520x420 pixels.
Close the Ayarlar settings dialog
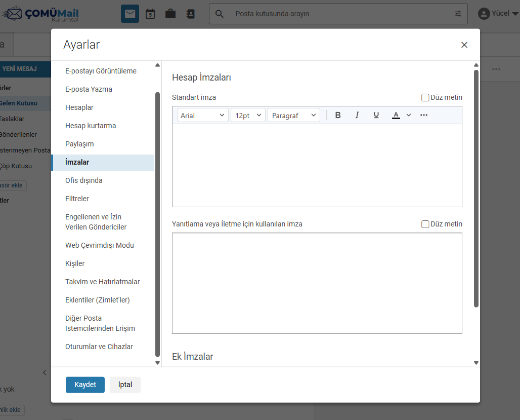click(464, 45)
